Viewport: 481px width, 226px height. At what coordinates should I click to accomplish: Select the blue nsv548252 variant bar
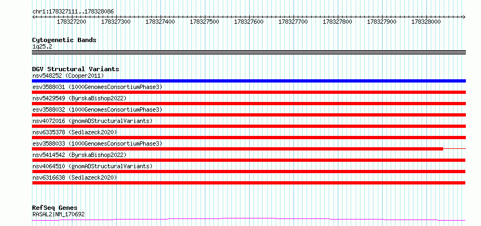coord(249,81)
